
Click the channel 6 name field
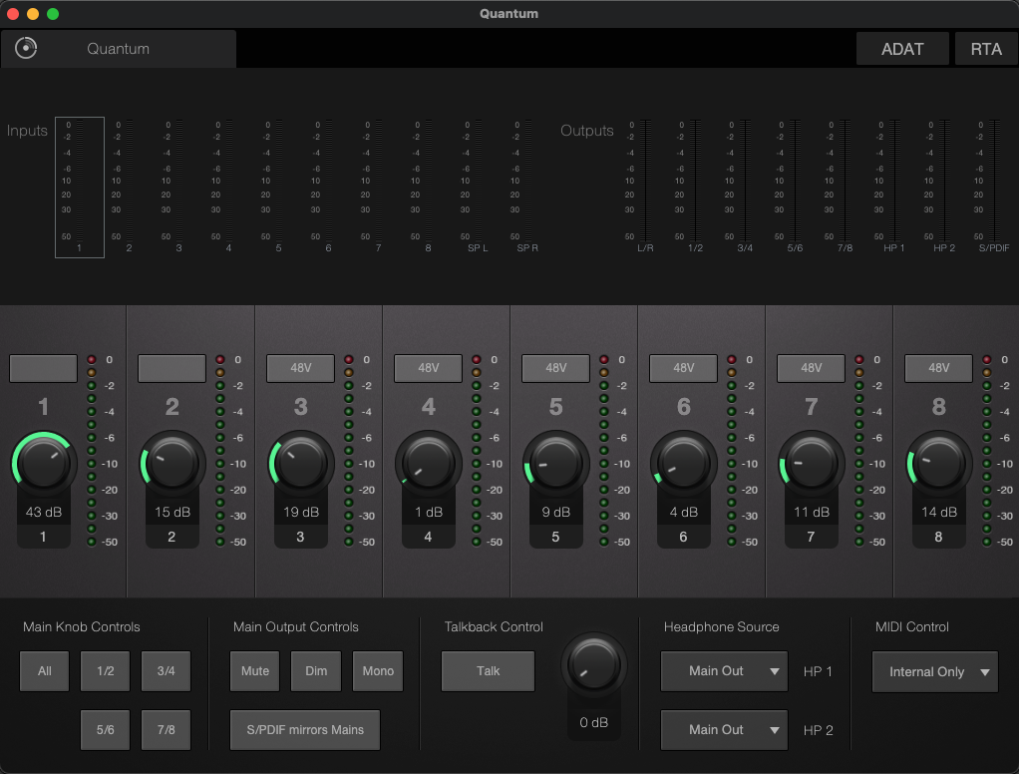683,537
